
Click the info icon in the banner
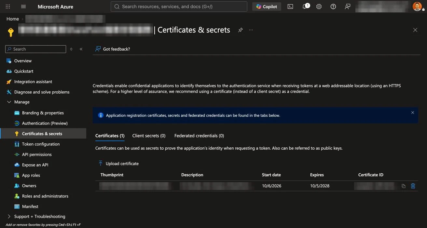101,115
